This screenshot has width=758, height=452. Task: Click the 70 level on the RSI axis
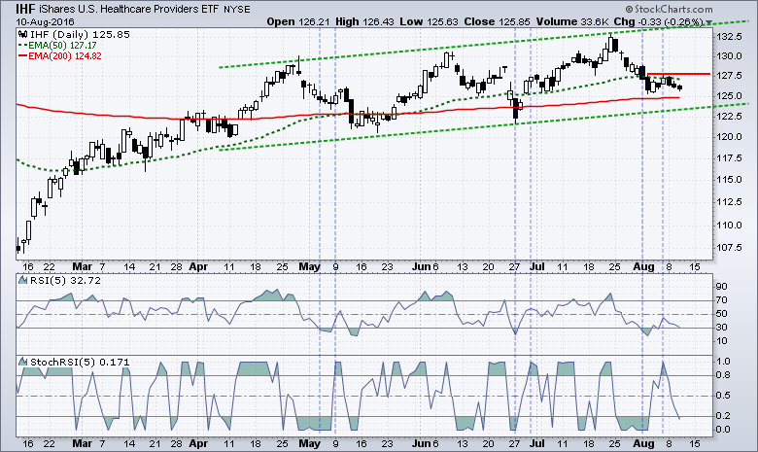pyautogui.click(x=722, y=300)
